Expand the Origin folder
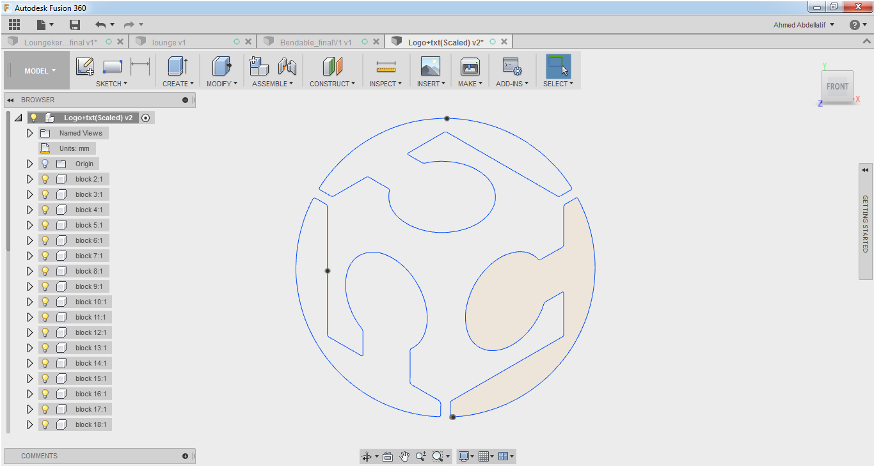 click(x=29, y=164)
